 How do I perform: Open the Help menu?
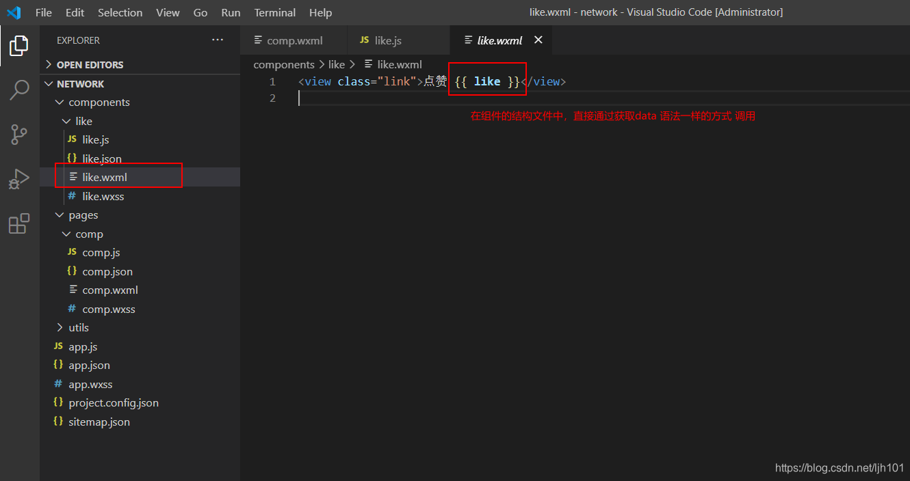click(320, 12)
